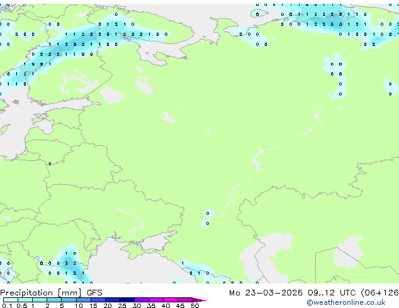Open the weatheronline.co.uk copyright link
This screenshot has height=308, width=399.
[x=346, y=302]
